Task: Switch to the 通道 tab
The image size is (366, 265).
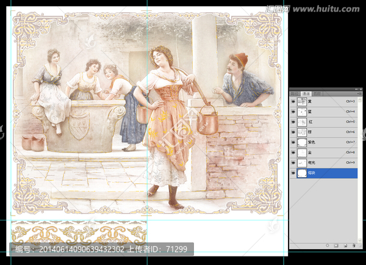Action: point(306,93)
